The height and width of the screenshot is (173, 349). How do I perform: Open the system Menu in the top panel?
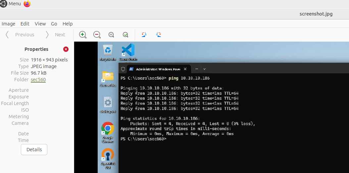pyautogui.click(x=11, y=4)
